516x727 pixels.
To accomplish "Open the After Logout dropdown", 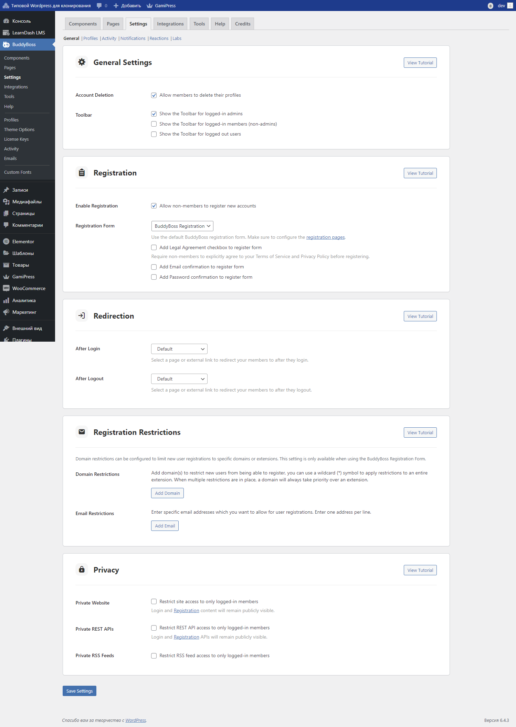I will (179, 379).
